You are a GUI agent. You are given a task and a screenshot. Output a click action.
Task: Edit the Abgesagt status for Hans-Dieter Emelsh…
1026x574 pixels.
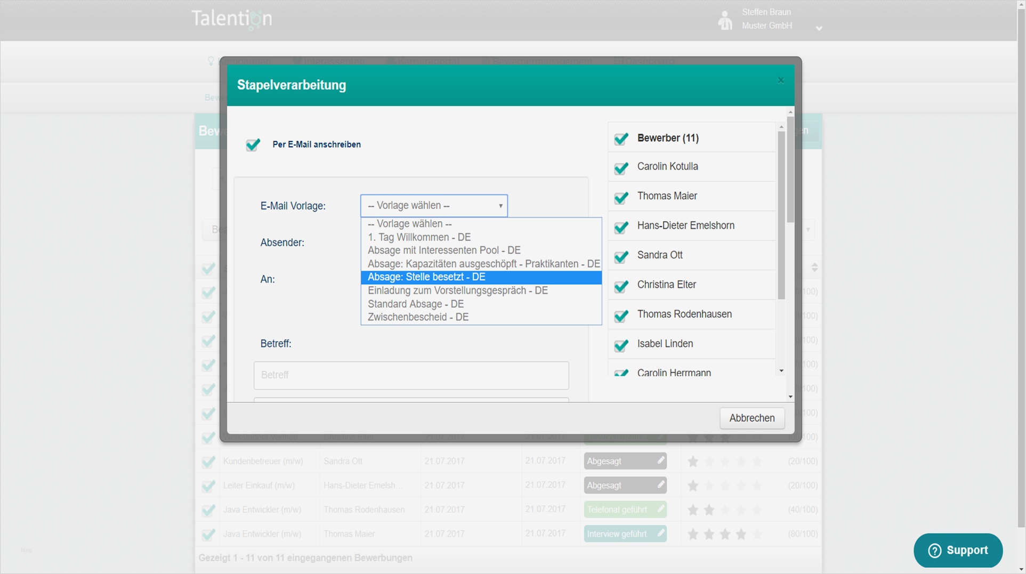coord(660,484)
